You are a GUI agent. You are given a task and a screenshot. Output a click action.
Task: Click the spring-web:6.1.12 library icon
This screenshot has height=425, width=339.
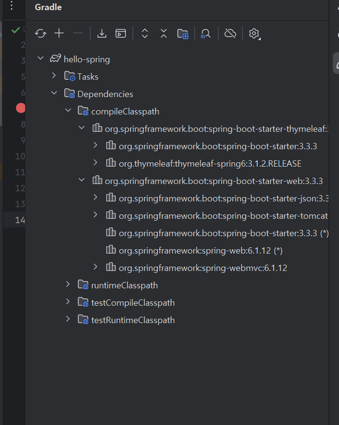pos(111,250)
